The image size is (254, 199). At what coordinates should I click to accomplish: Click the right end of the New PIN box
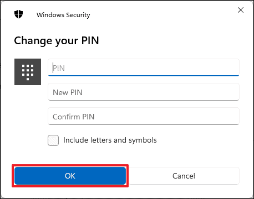[234, 92]
